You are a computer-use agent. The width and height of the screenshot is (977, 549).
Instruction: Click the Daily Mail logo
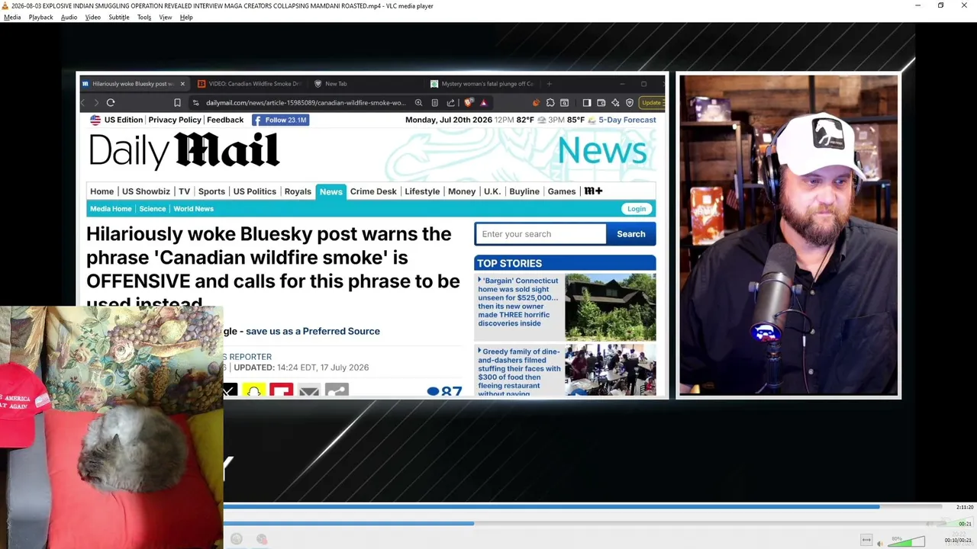click(184, 150)
